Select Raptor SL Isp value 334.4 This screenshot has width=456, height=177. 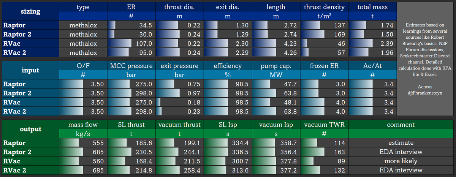pos(227,143)
